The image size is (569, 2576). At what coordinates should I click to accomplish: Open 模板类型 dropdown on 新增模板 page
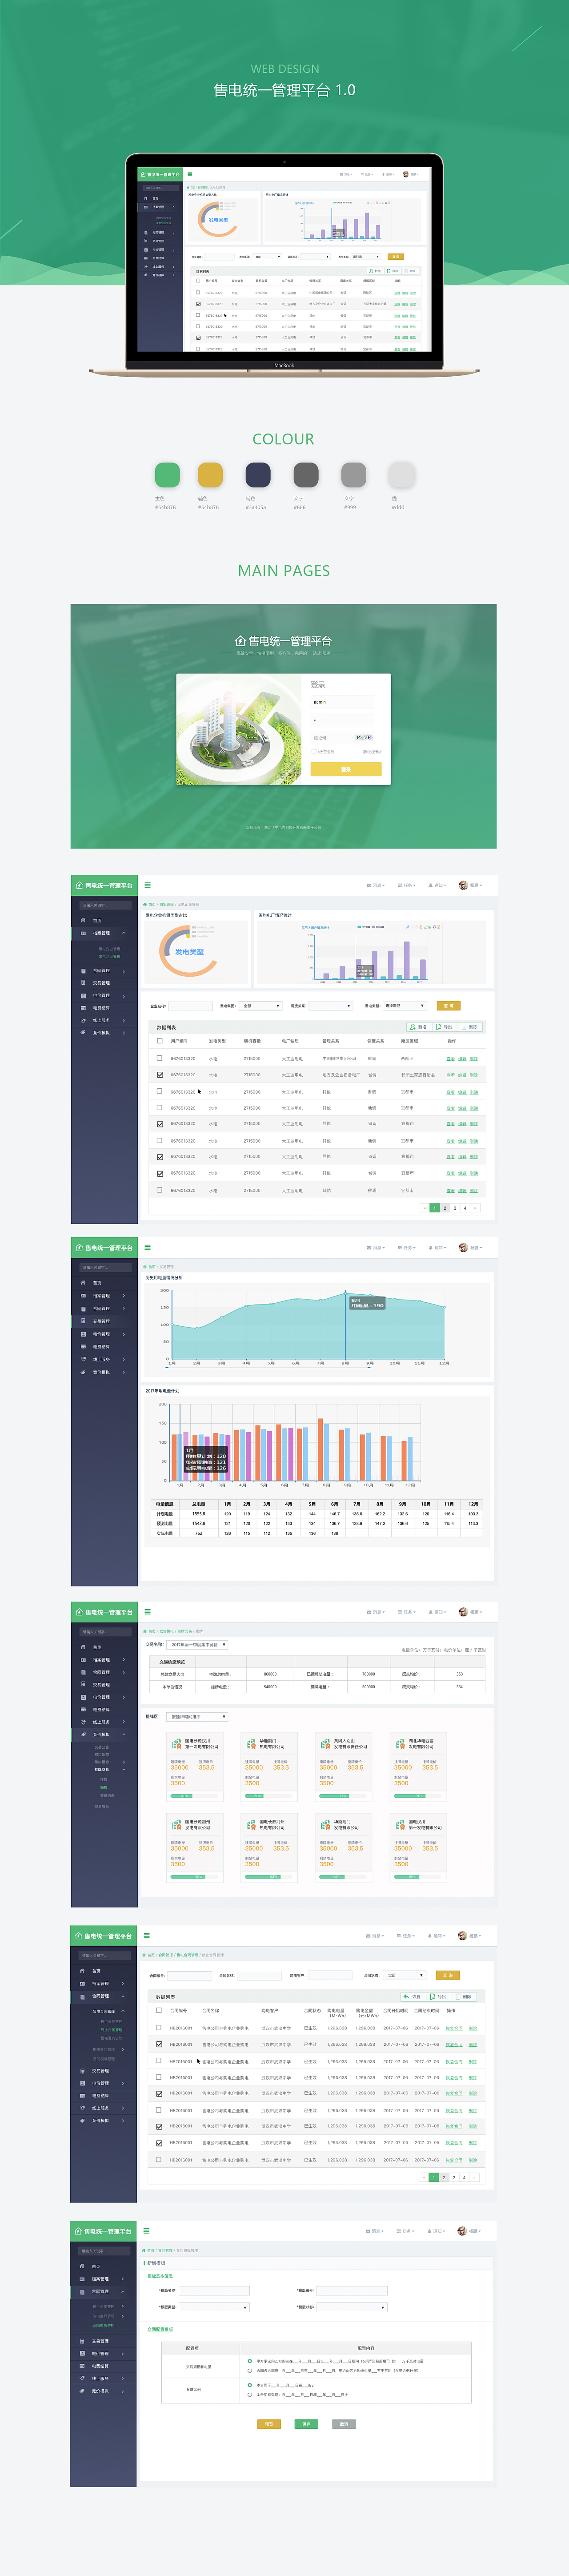coord(214,2307)
